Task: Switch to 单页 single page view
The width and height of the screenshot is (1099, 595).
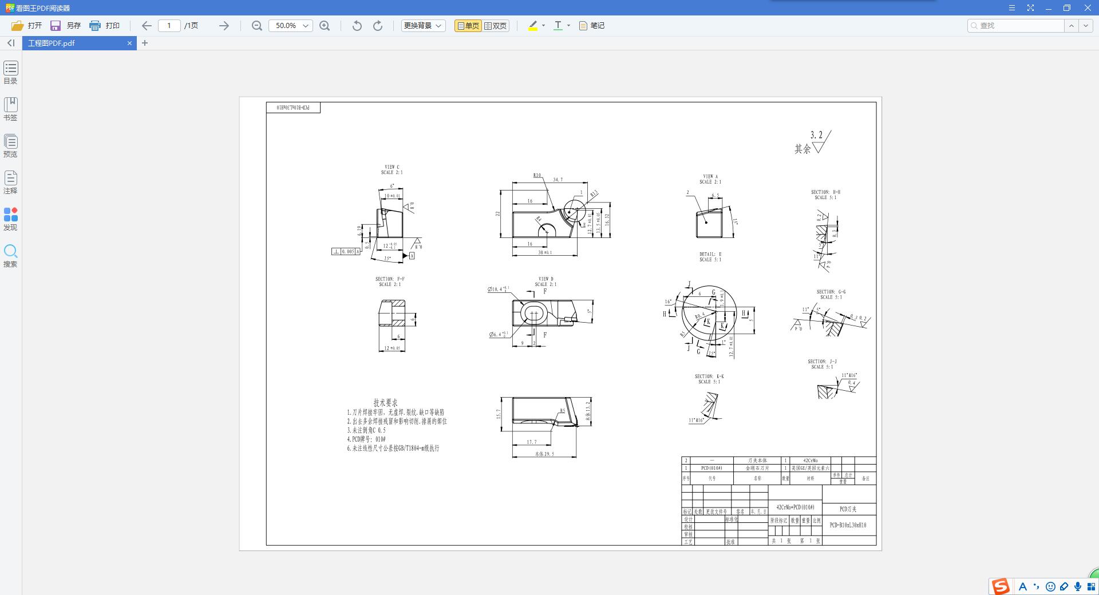Action: coord(468,26)
